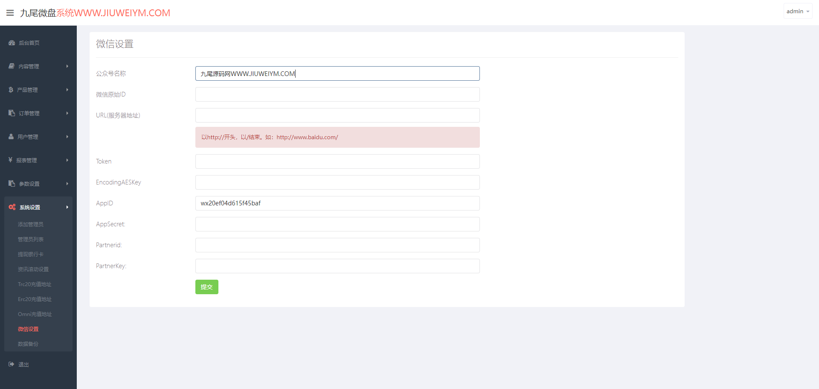Open 产品管理 menu label
819x389 pixels.
pos(27,90)
